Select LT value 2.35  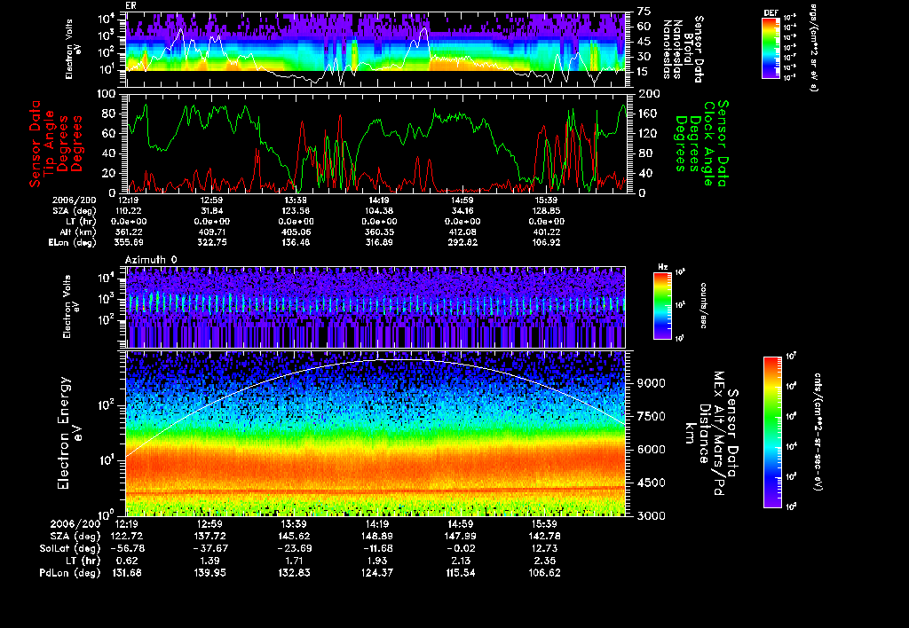(544, 561)
